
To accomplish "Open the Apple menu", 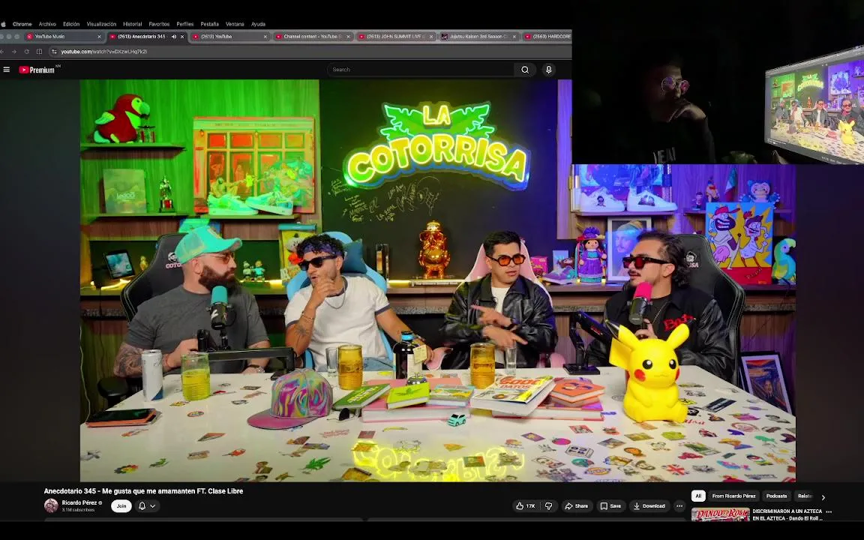I will 3,24.
